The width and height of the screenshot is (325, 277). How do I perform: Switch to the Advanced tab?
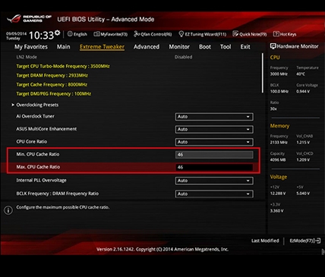pyautogui.click(x=147, y=47)
